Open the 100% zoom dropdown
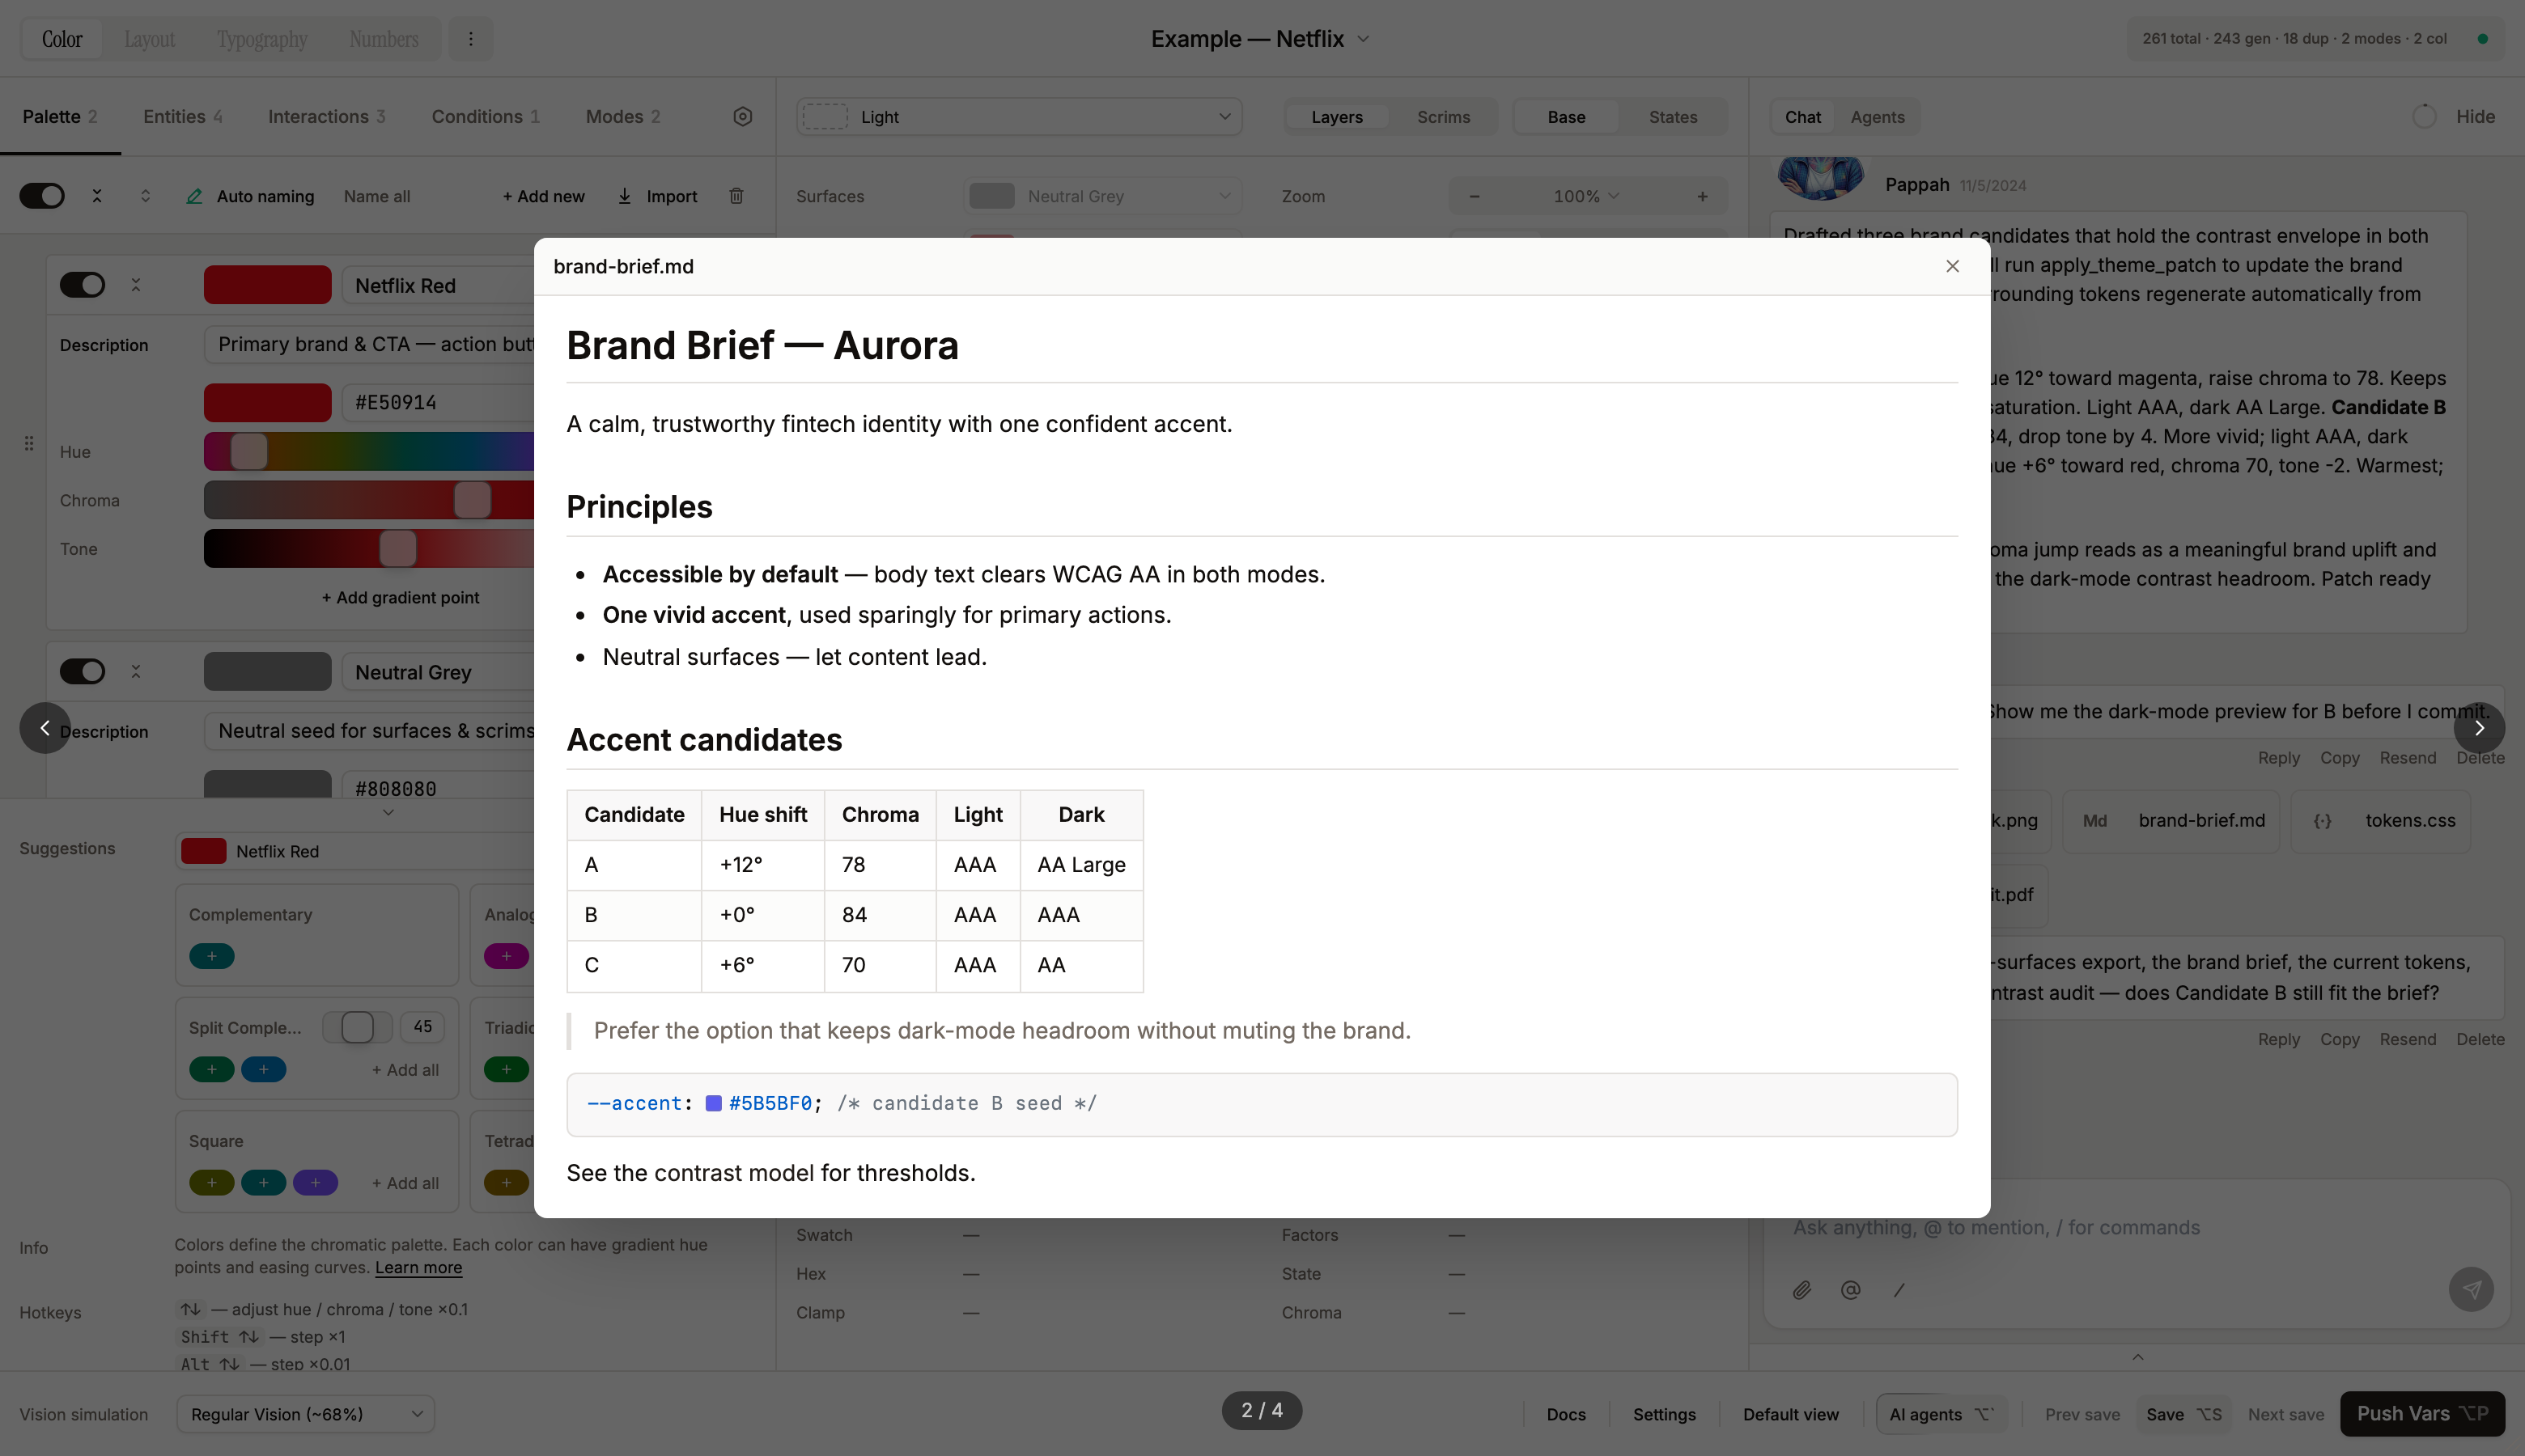 click(x=1587, y=196)
